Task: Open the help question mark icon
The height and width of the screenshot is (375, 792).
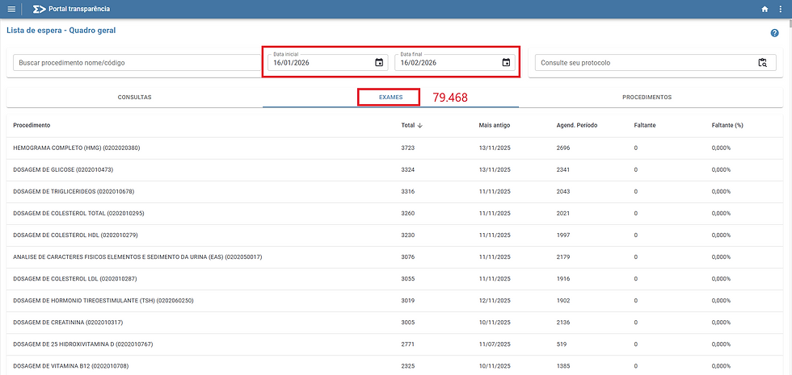Action: pyautogui.click(x=774, y=33)
